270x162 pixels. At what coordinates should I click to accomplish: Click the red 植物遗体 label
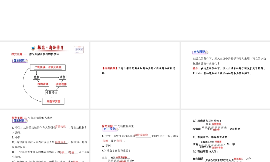[x=43, y=84]
